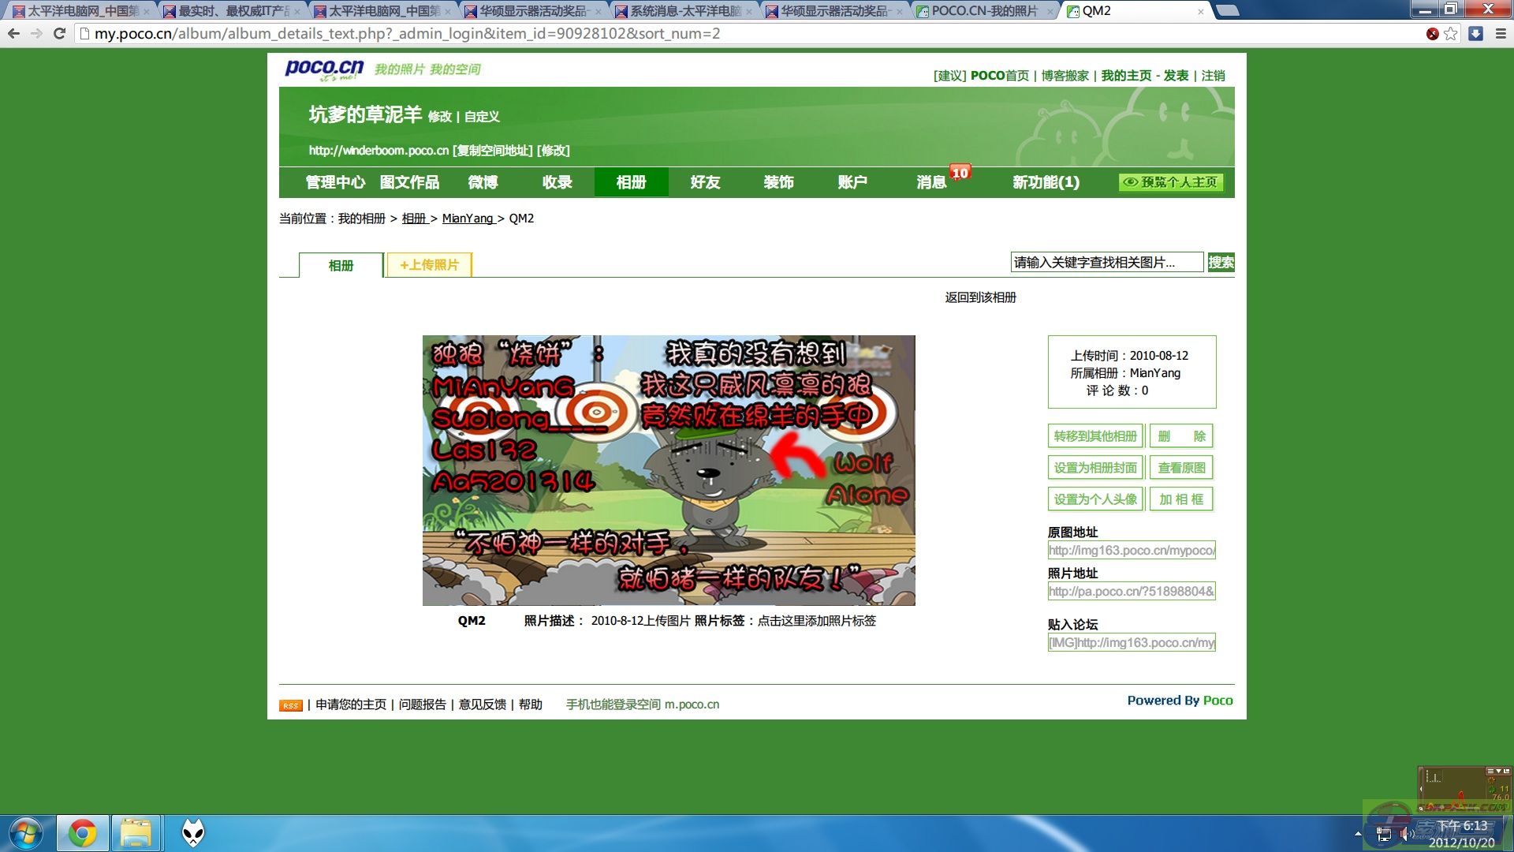Click the keyword search input field
The image size is (1514, 852).
[x=1107, y=262]
